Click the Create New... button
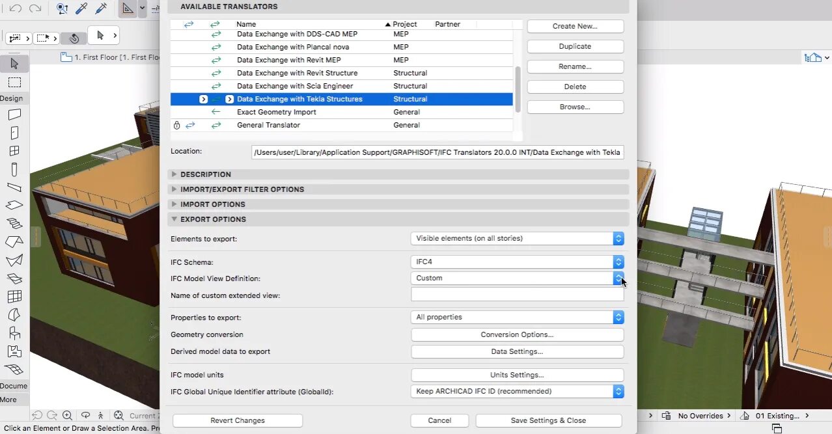This screenshot has height=434, width=832. (575, 26)
